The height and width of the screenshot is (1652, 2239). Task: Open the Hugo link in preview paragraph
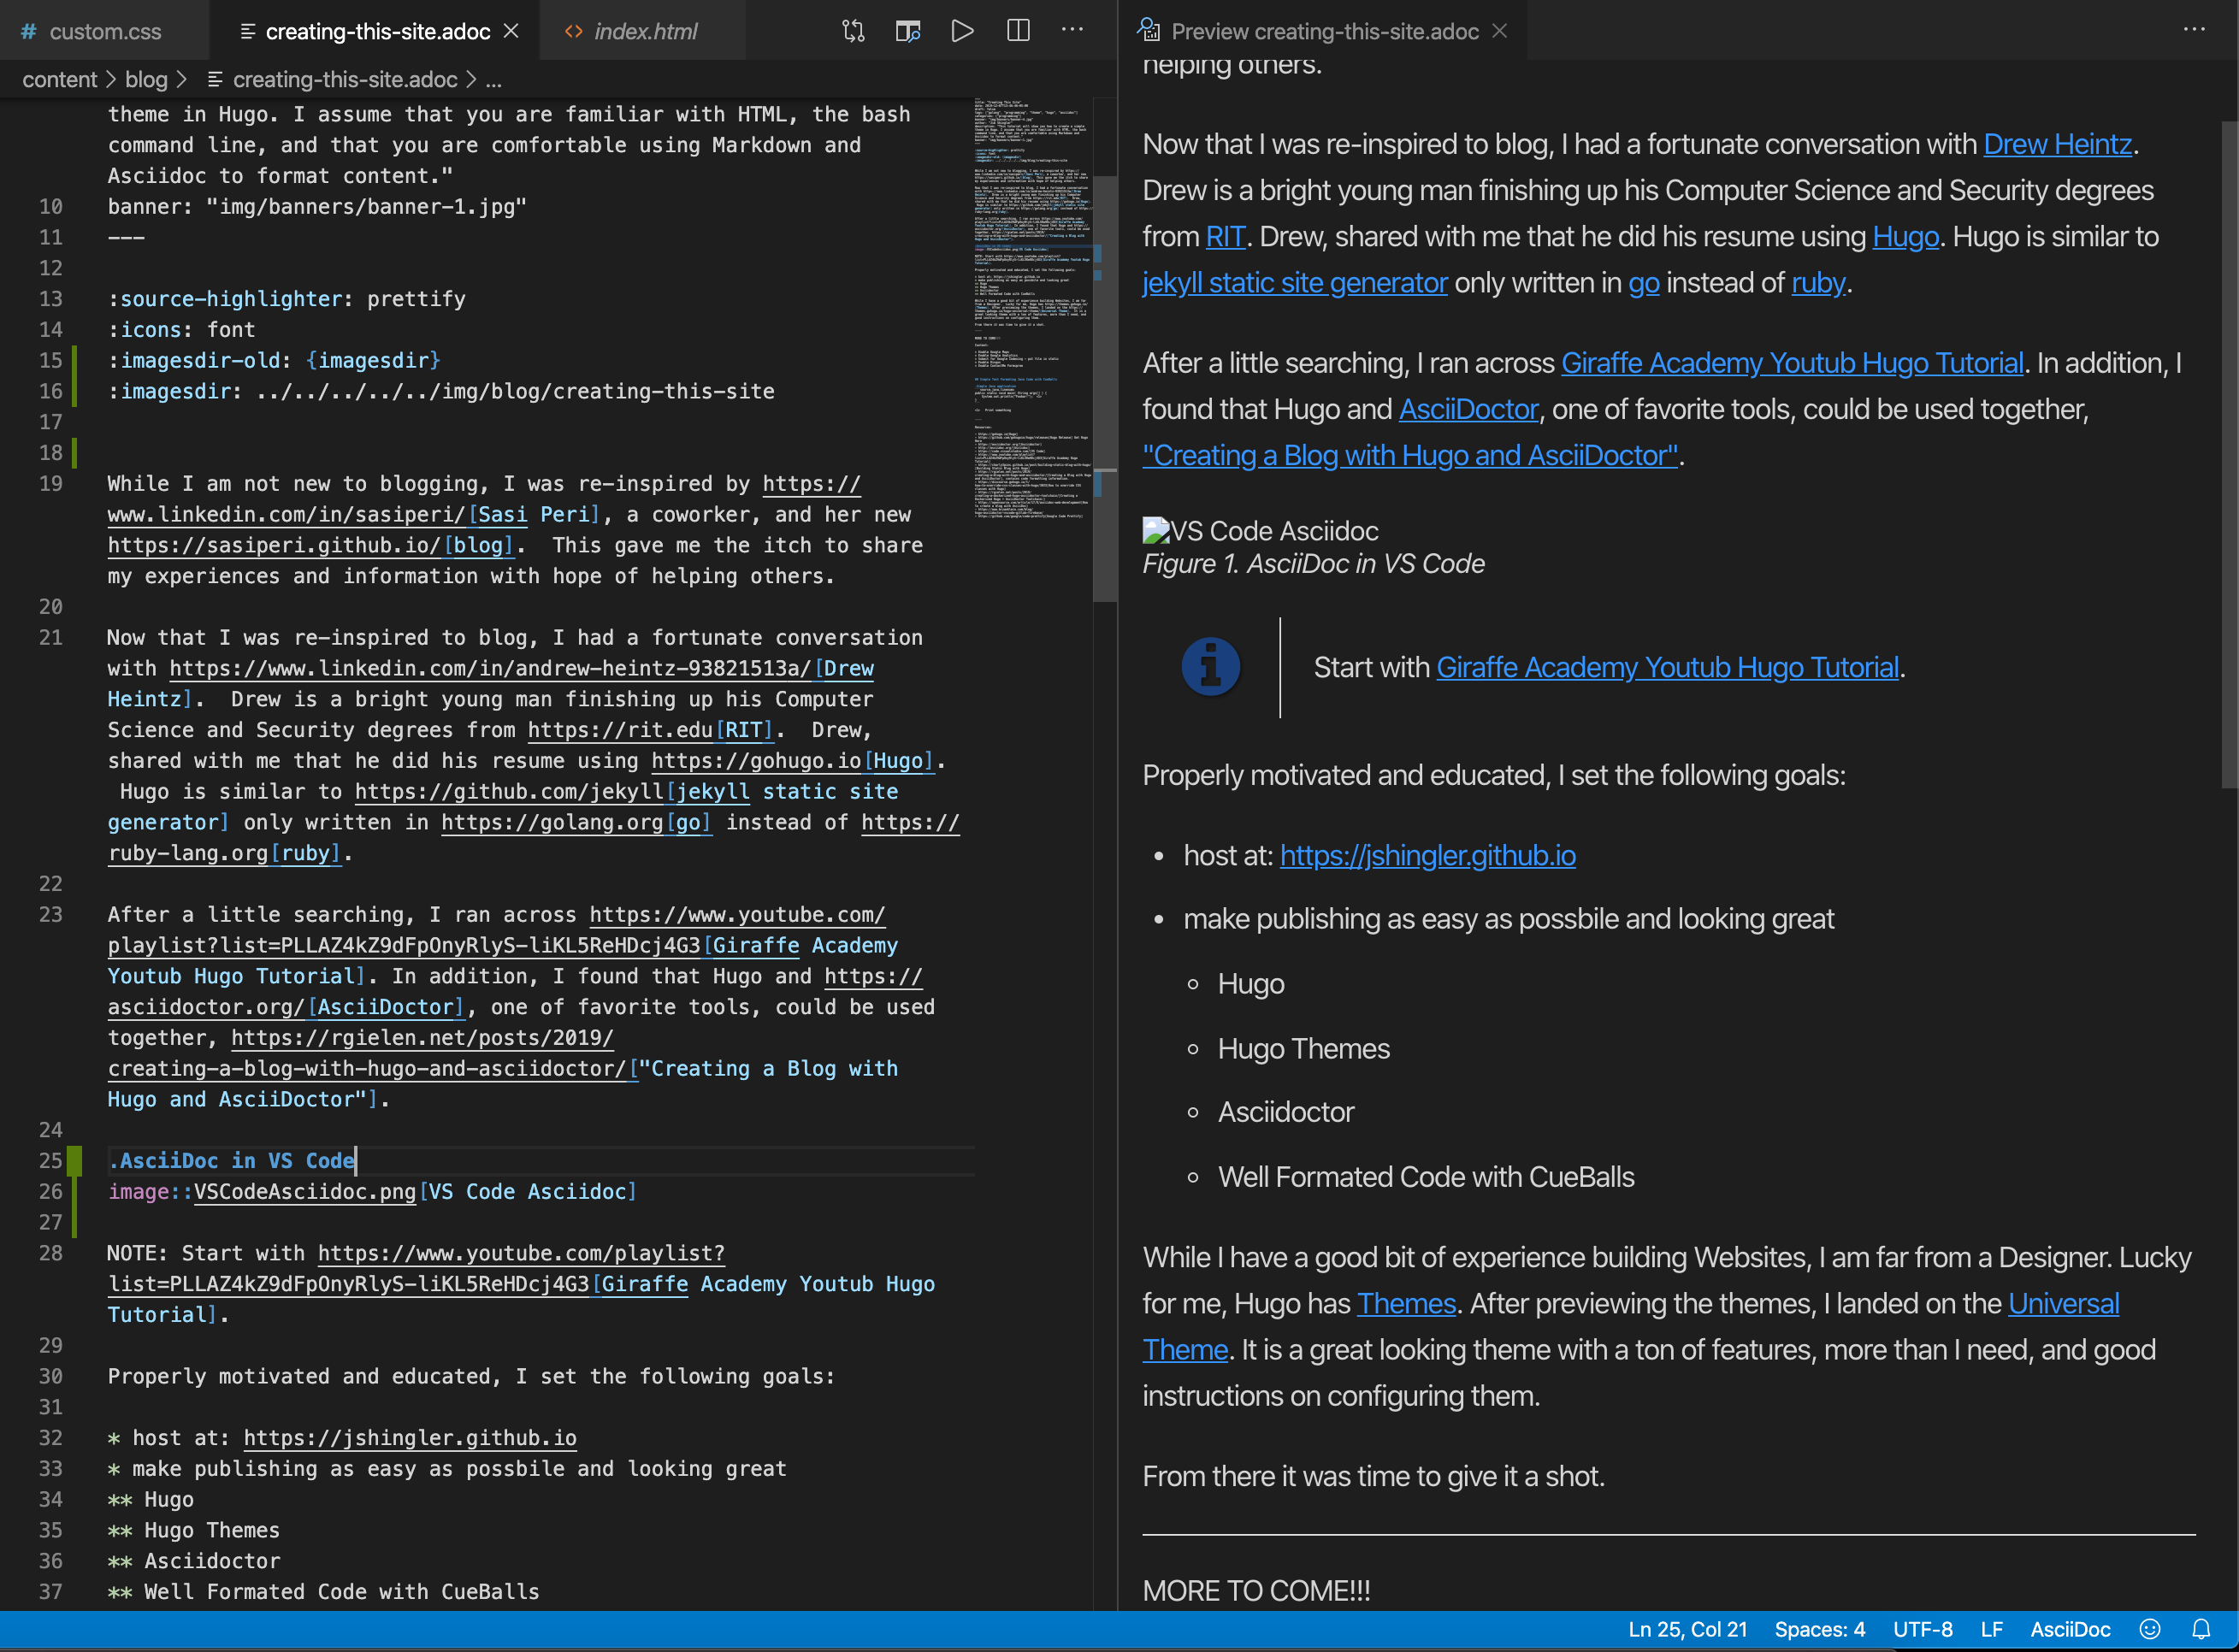(1905, 236)
